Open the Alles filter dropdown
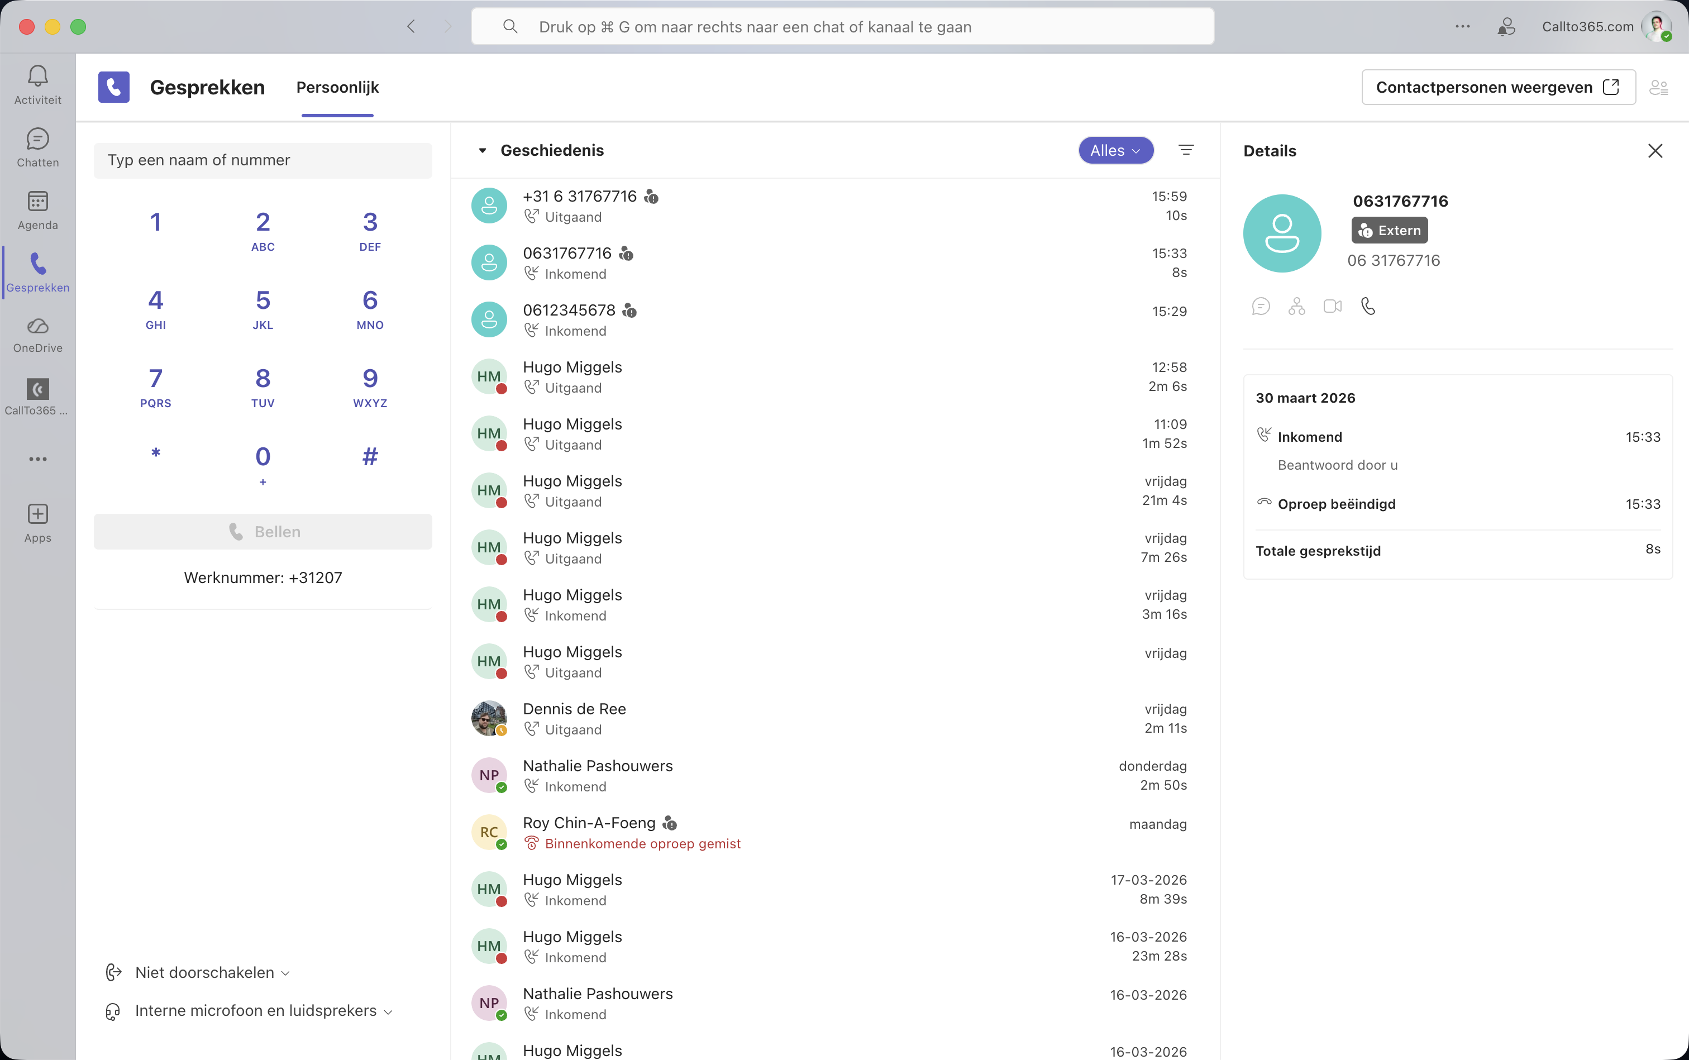 (1114, 150)
